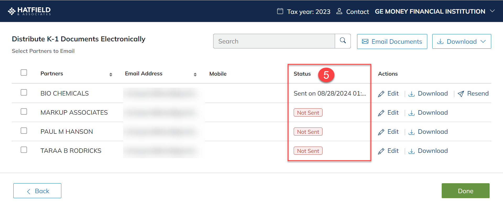Click the Not Sent badge for PAUL M HANSON
The image size is (503, 206).
pos(308,132)
